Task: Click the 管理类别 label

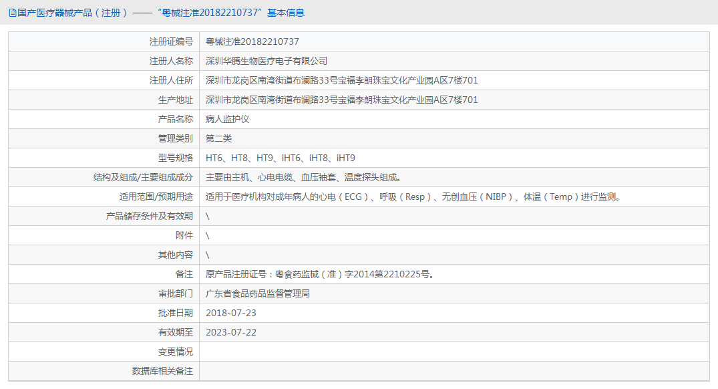Action: click(176, 138)
